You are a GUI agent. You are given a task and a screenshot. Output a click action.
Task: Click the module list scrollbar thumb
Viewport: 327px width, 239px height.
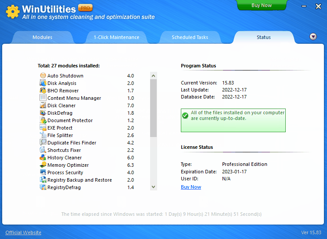[x=153, y=108]
